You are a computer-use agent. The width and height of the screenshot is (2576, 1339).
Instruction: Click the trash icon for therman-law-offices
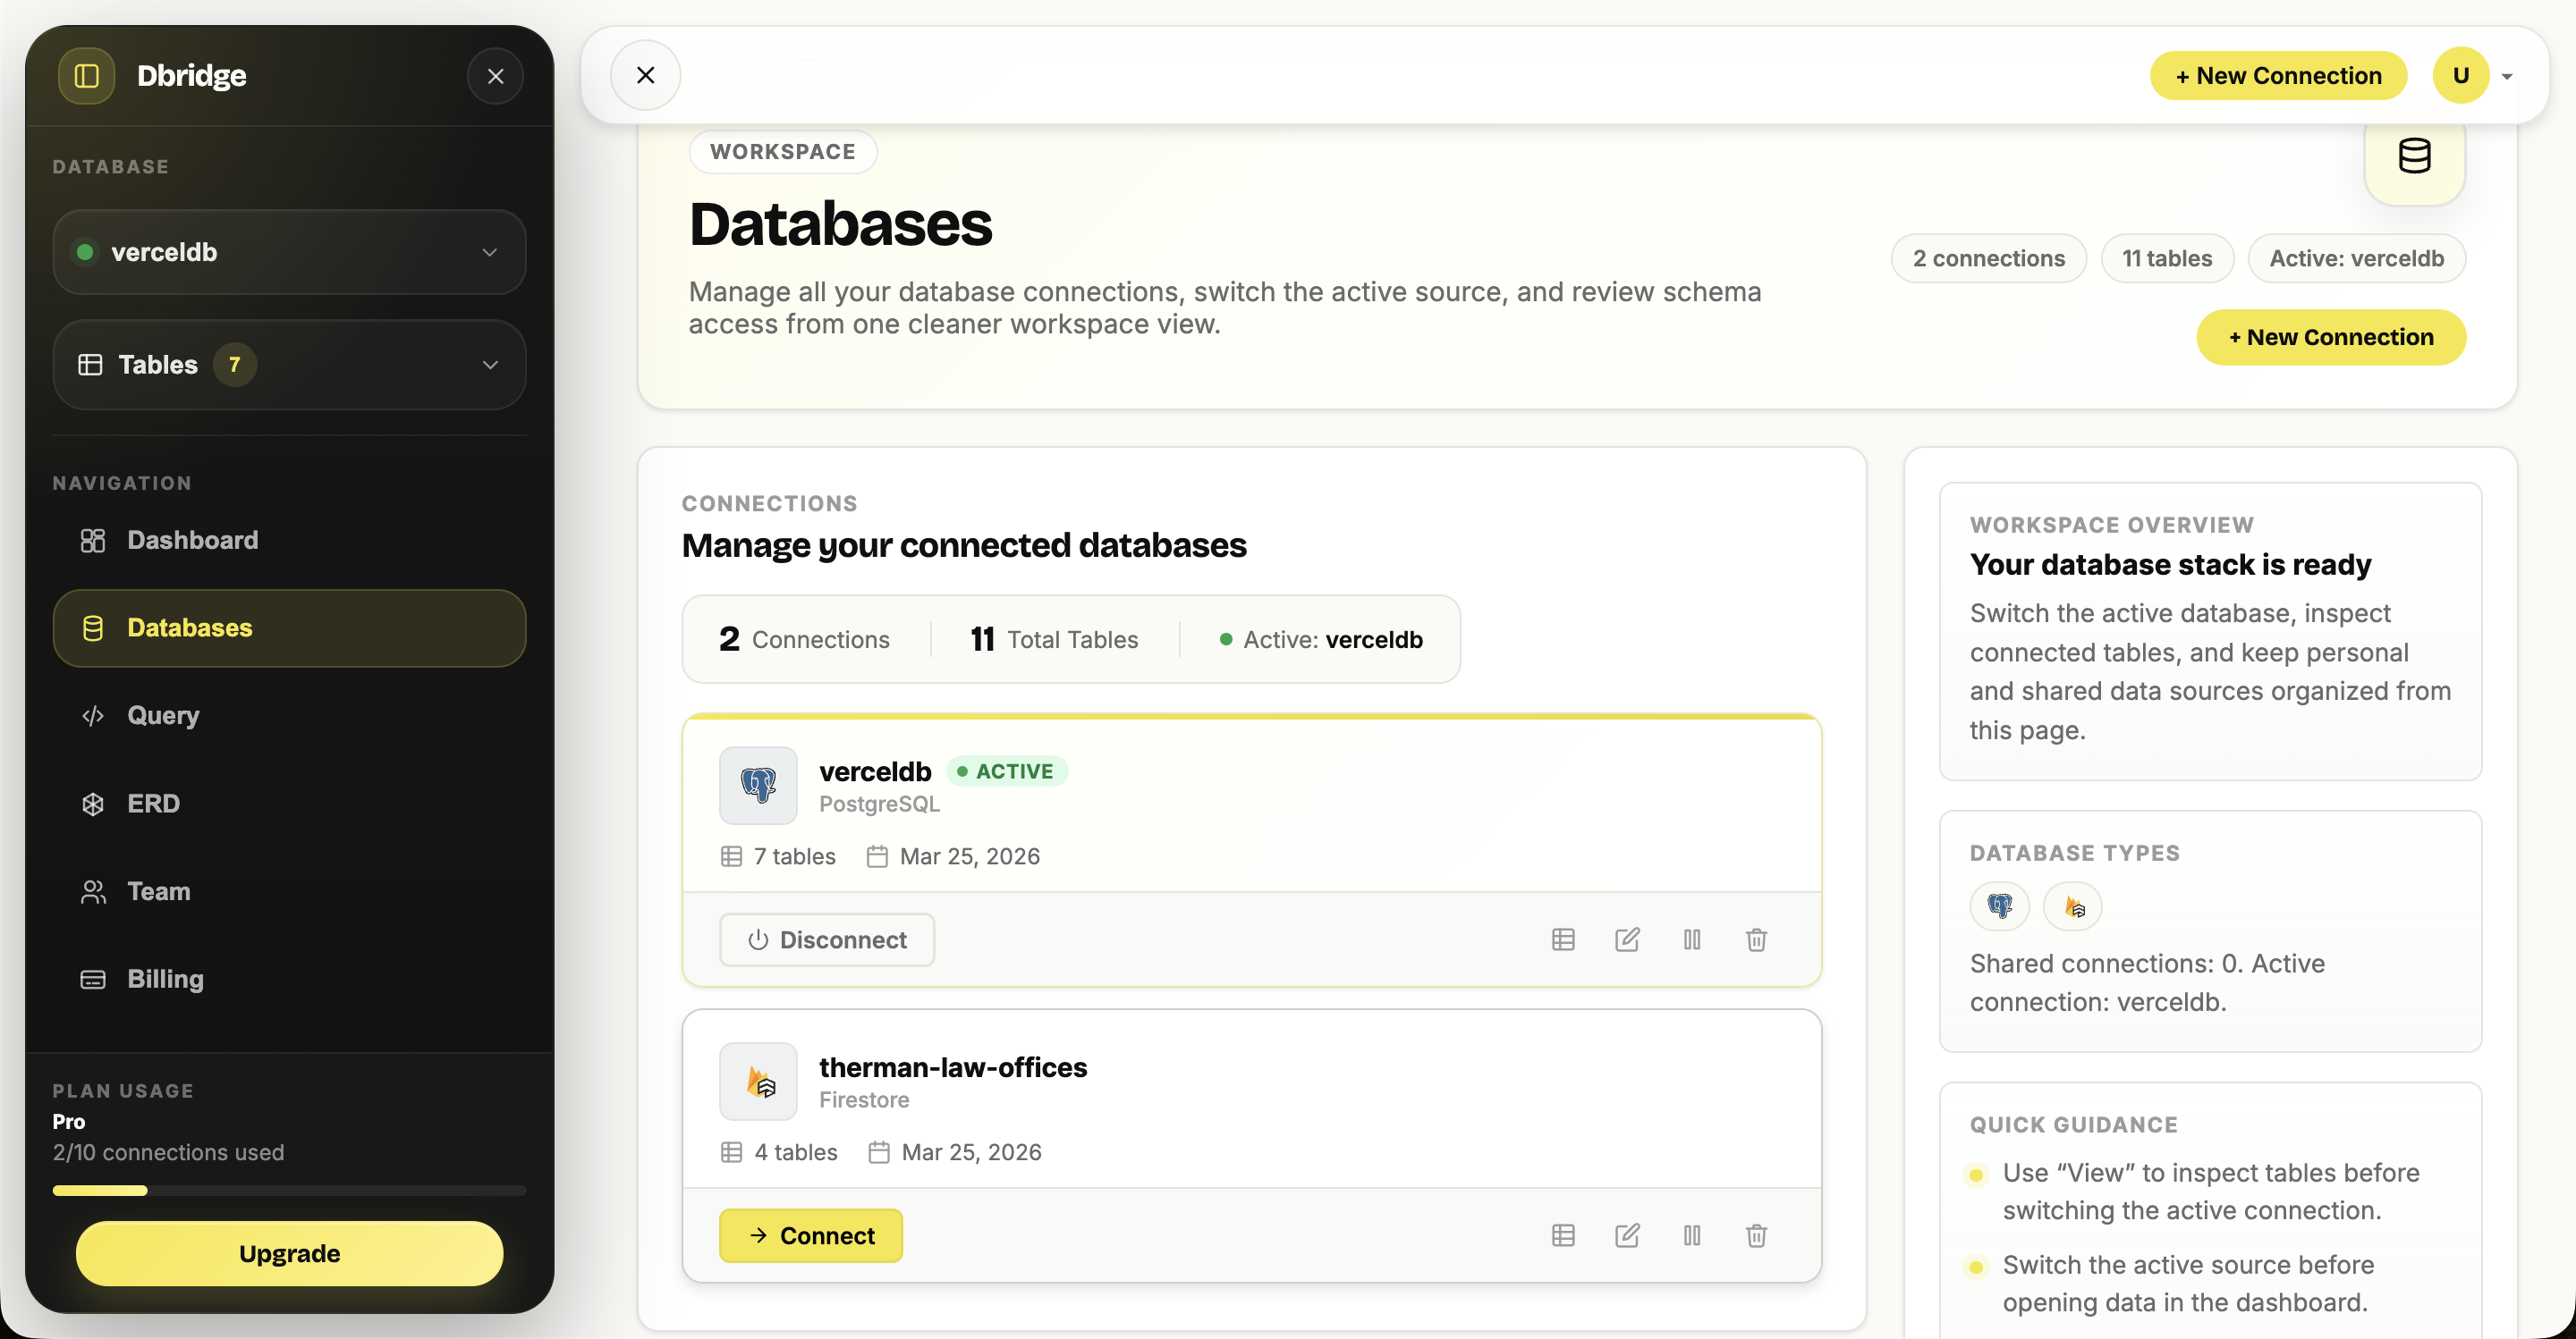[x=1756, y=1235]
